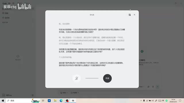This screenshot has height=103, width=184.
Task: Click the device icon beside username
Action: pyautogui.click(x=32, y=95)
